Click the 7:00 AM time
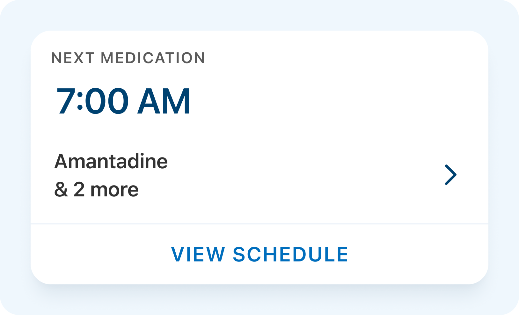The image size is (519, 315). click(x=123, y=101)
